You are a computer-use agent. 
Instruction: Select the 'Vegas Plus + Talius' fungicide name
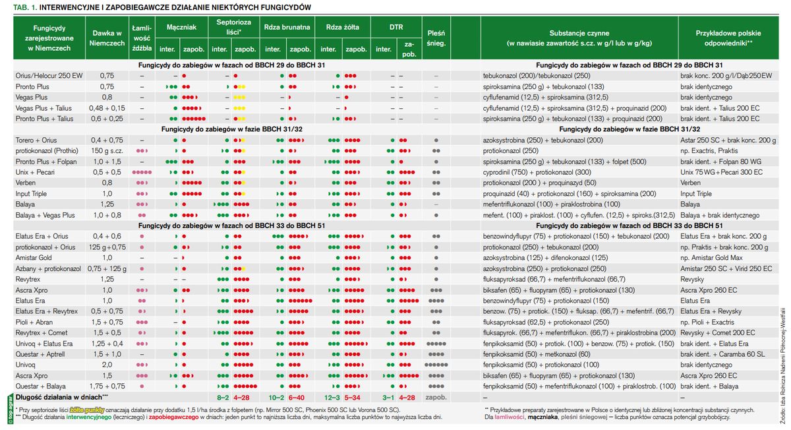coord(45,108)
